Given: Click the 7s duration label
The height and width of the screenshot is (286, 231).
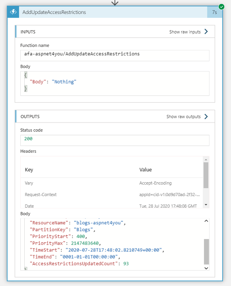Looking at the screenshot, I should pyautogui.click(x=215, y=12).
